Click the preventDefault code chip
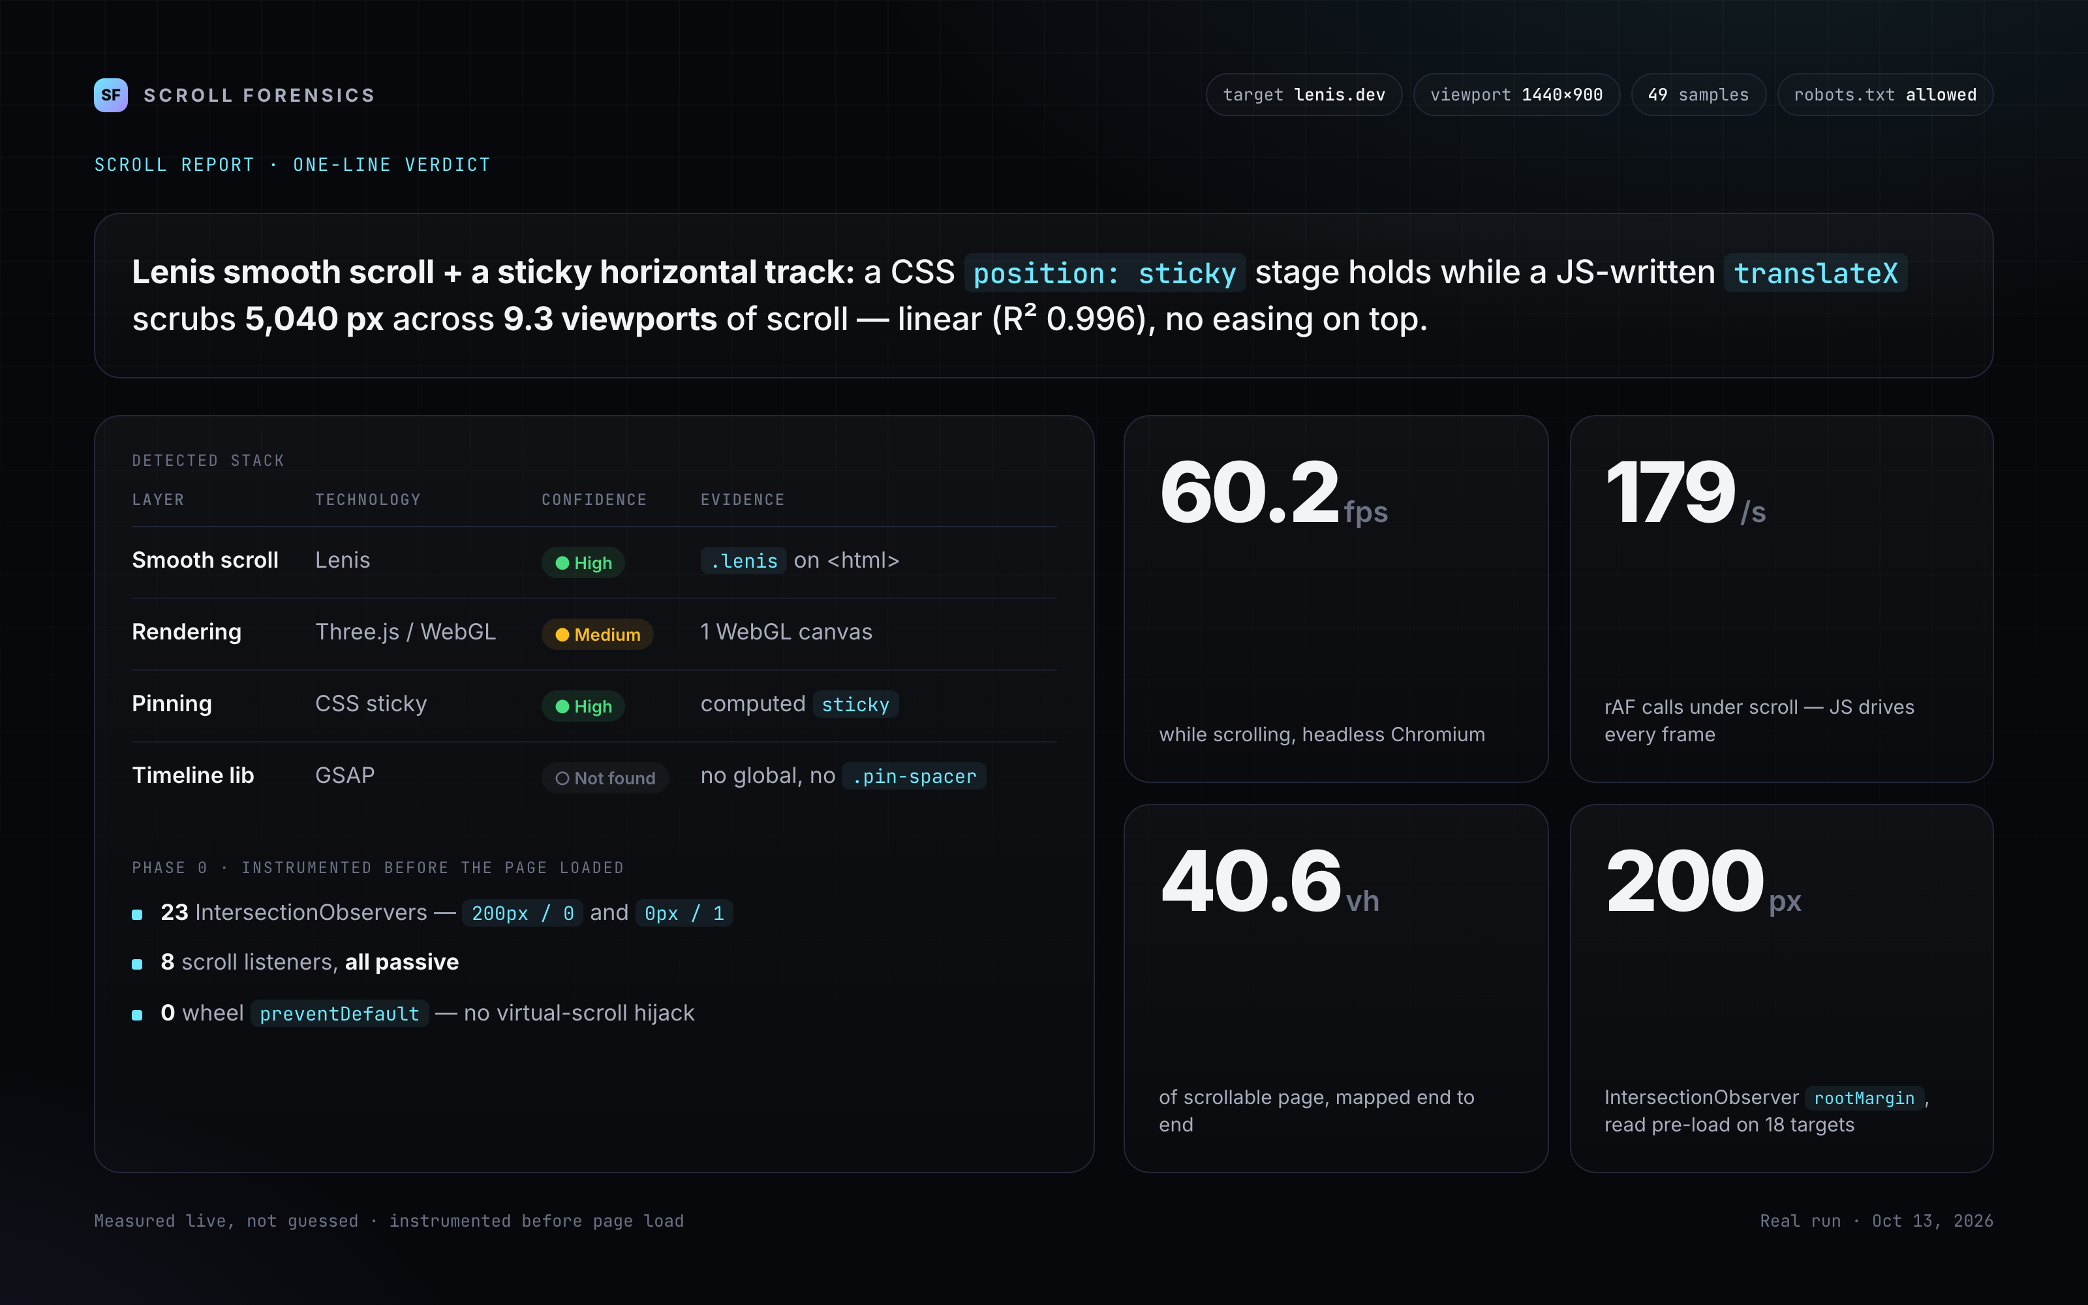 coord(339,1013)
